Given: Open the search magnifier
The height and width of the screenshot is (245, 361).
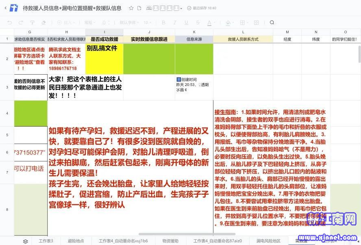Looking at the screenshot, I should pyautogui.click(x=272, y=22).
